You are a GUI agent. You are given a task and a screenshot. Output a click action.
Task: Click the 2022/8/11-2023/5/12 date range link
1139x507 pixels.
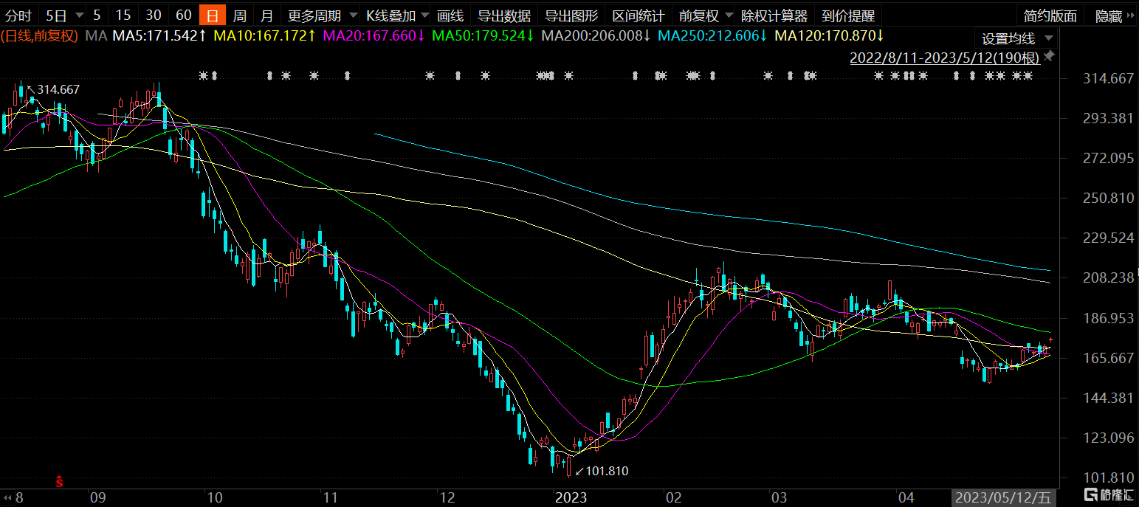[x=945, y=58]
